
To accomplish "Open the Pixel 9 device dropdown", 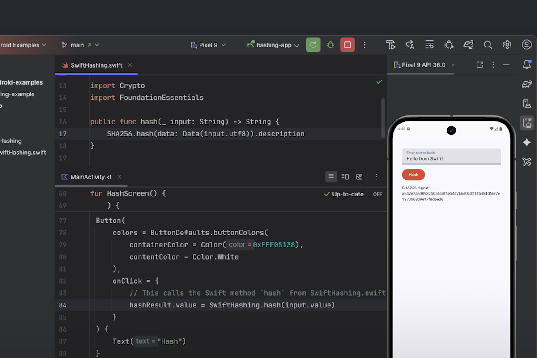I will point(208,45).
